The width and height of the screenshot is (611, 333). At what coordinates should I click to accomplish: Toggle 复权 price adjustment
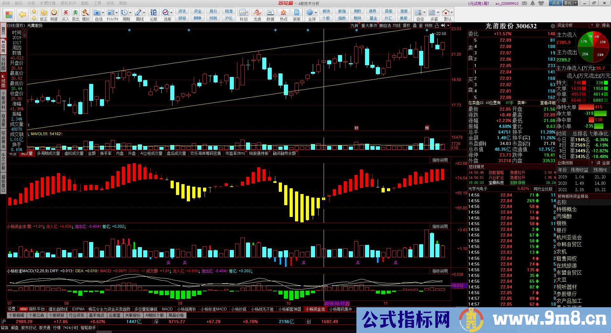407,25
